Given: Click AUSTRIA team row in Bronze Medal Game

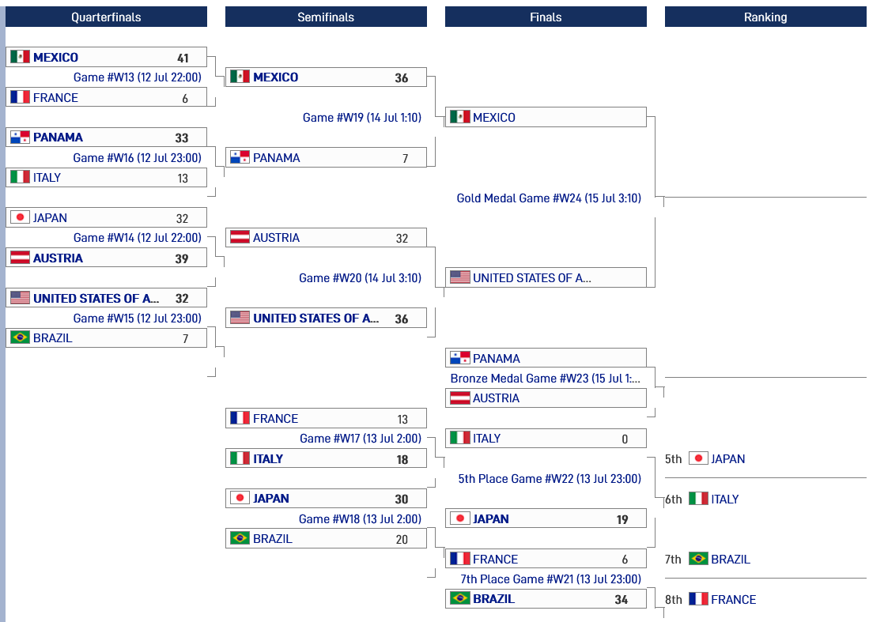Looking at the screenshot, I should tap(546, 398).
